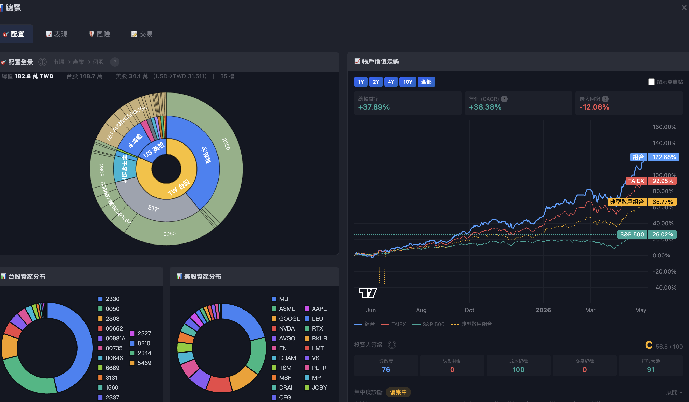Set chart range to 10Y
Viewport: 689px width, 402px height.
408,82
